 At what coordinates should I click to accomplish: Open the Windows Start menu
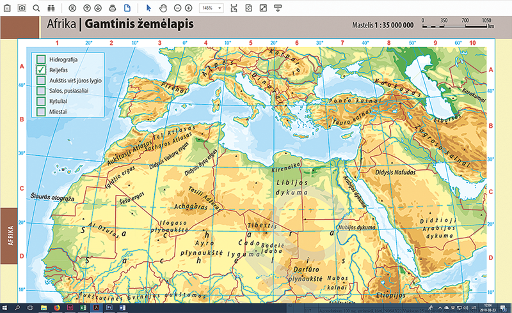pyautogui.click(x=5, y=307)
